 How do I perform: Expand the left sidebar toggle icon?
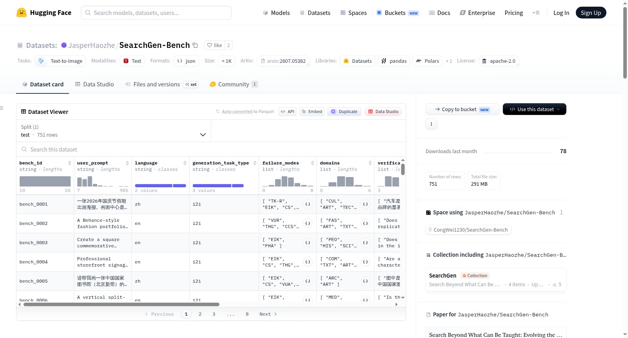pos(2,108)
